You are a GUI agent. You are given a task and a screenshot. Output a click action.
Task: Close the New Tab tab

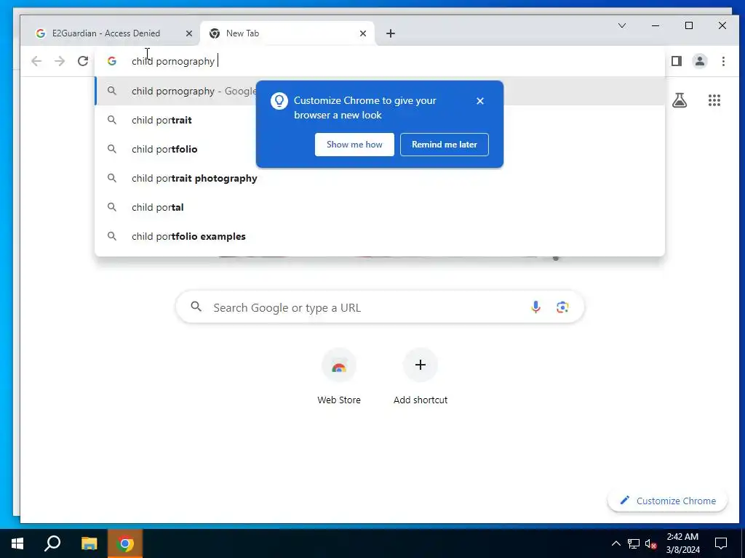click(363, 33)
